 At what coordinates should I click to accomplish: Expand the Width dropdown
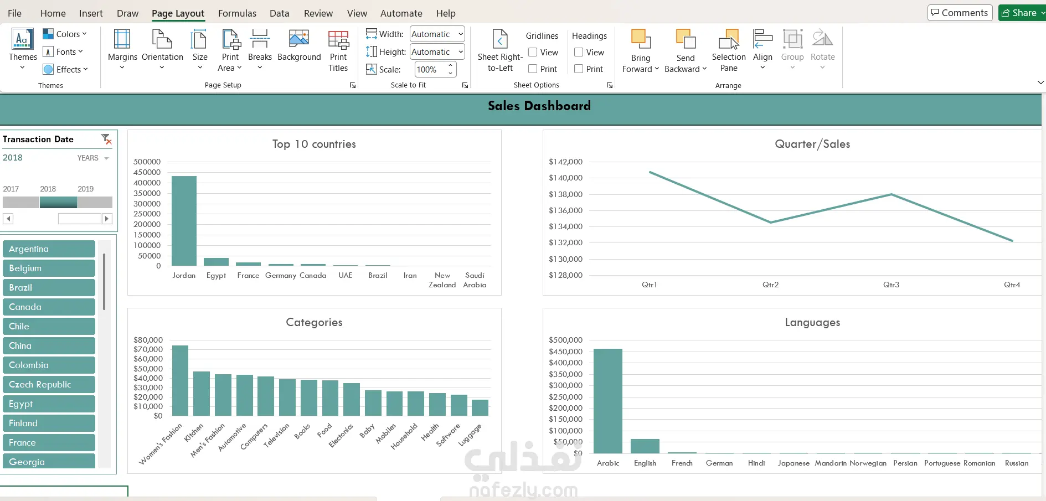[460, 34]
